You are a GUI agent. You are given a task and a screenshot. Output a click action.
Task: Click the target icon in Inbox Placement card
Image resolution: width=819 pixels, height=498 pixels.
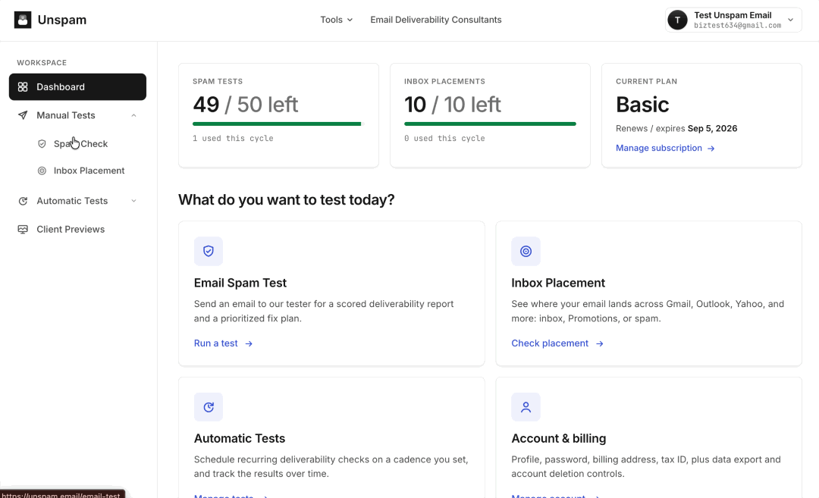(526, 251)
